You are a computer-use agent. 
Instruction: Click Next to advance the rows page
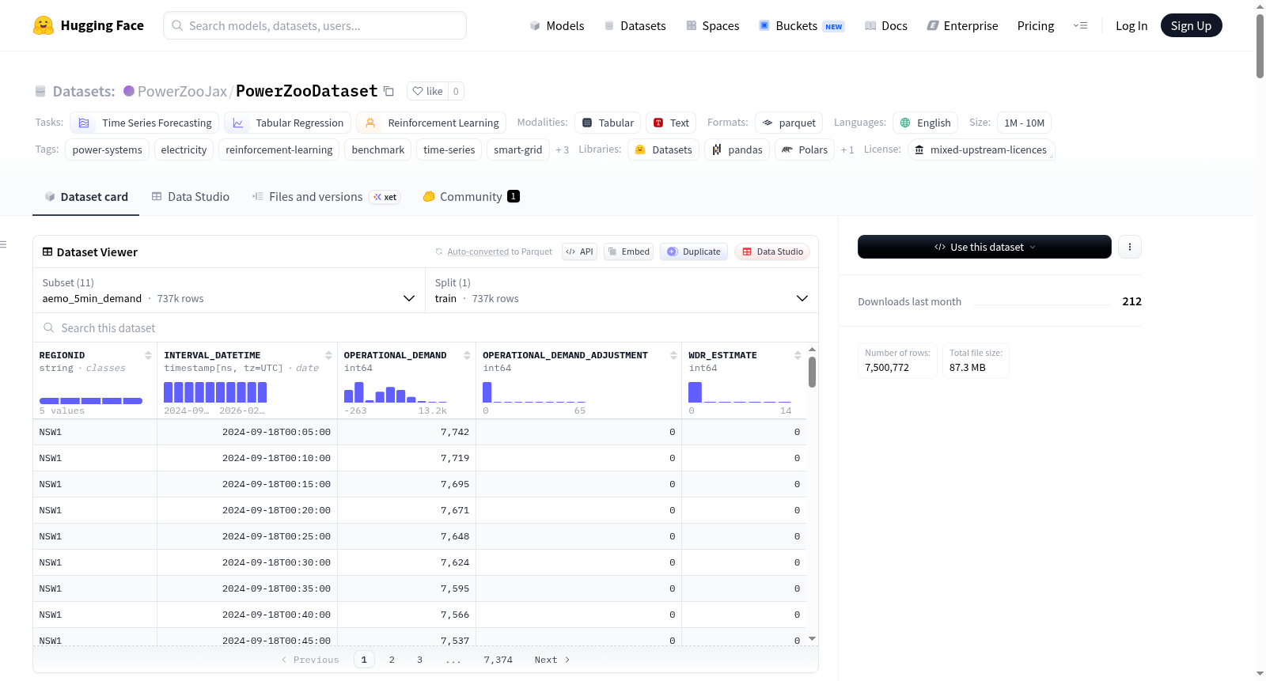click(x=552, y=660)
